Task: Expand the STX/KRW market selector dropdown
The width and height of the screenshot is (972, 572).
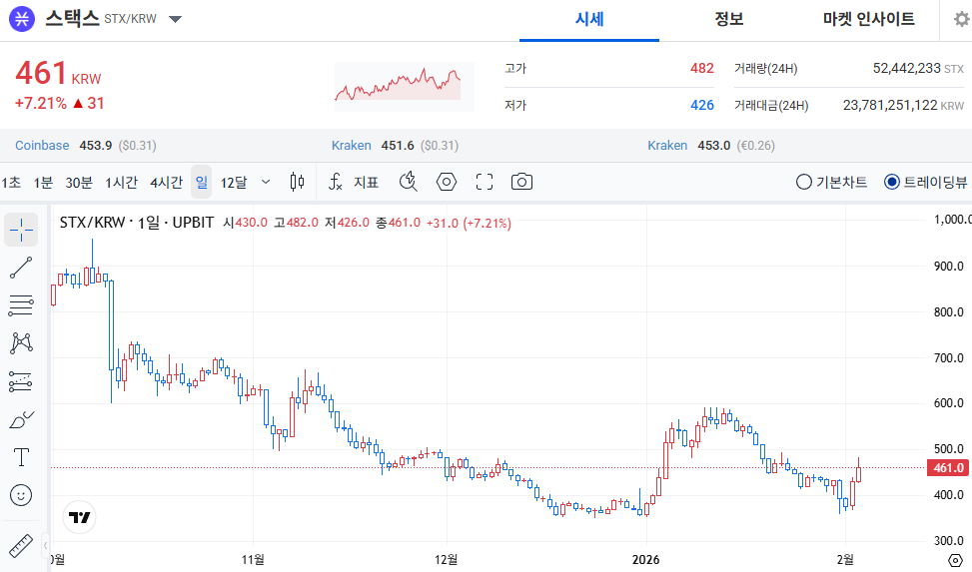Action: (x=175, y=19)
